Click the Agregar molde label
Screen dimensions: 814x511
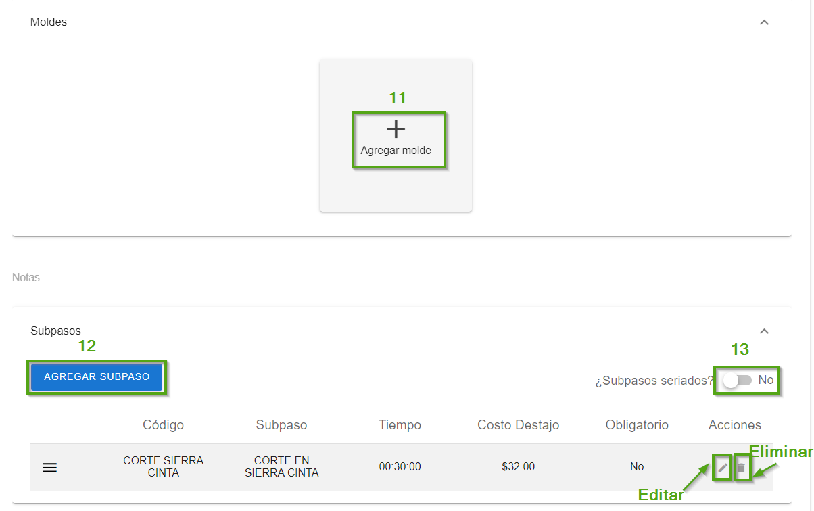point(396,151)
